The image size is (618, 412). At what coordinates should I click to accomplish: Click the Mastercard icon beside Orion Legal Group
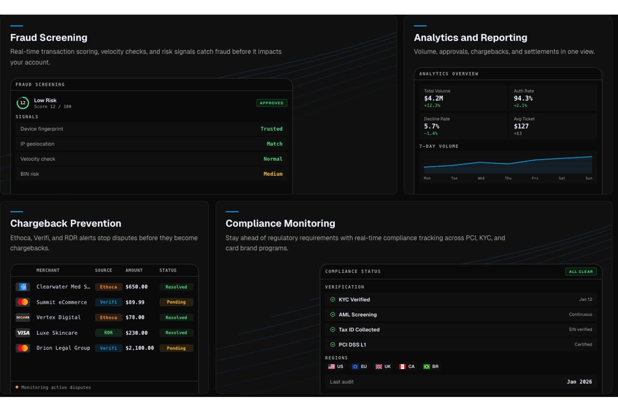pyautogui.click(x=23, y=348)
